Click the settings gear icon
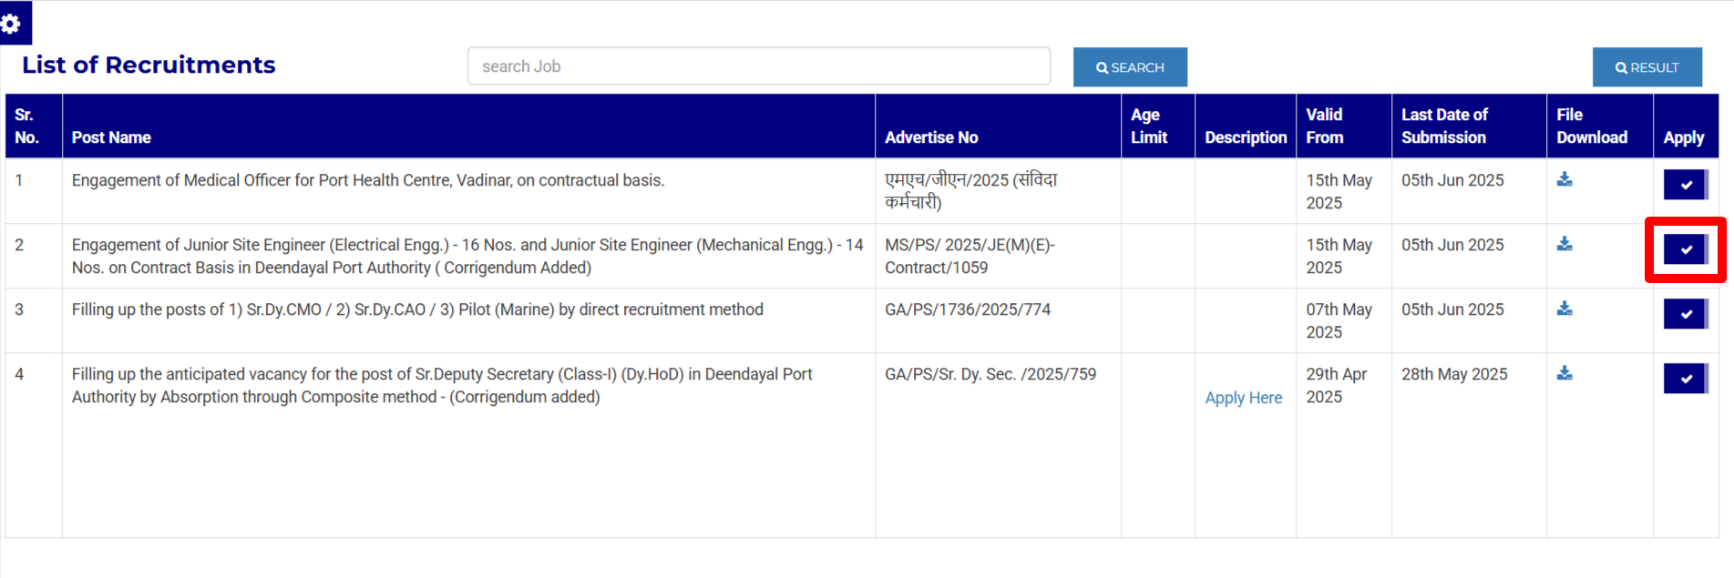The image size is (1734, 578). (x=12, y=23)
